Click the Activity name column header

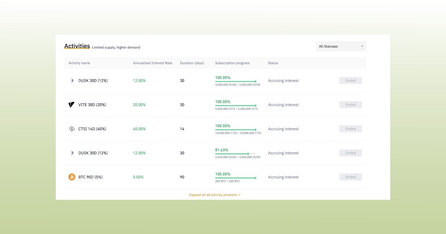[x=79, y=63]
